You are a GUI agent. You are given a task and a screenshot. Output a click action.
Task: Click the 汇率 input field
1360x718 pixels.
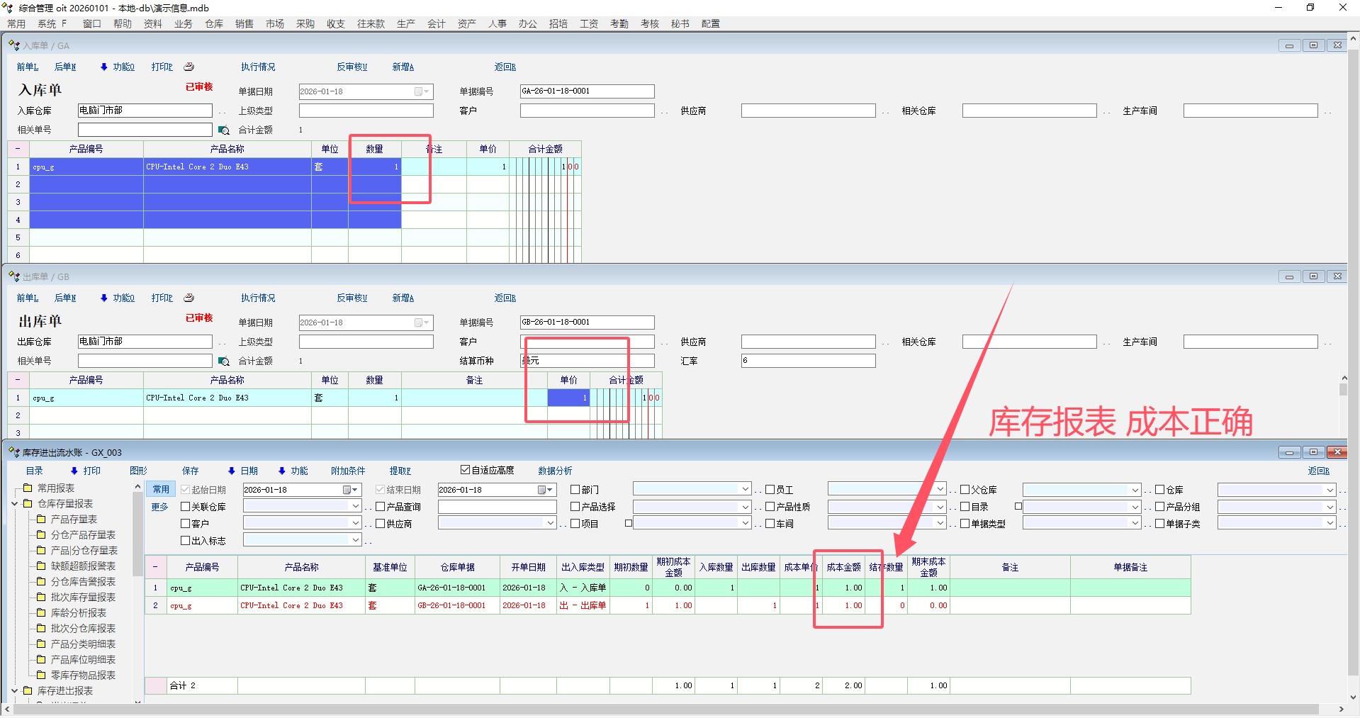click(x=808, y=361)
